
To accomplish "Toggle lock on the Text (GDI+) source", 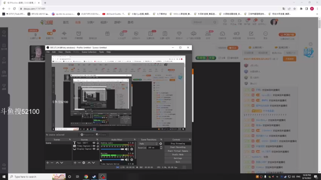I will pyautogui.click(x=98, y=143).
